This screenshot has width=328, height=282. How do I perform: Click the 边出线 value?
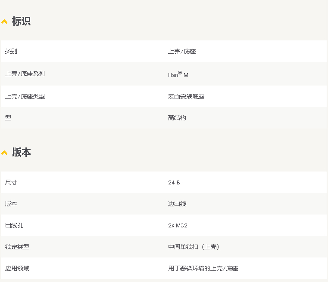pos(177,204)
